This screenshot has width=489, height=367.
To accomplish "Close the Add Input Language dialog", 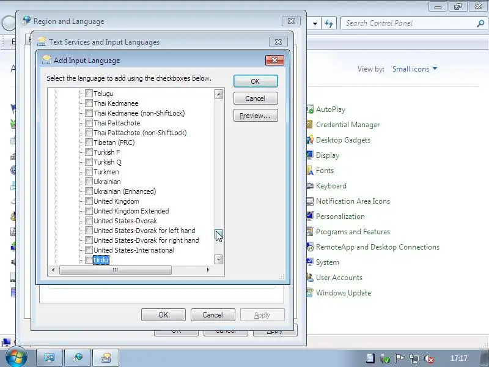I will [274, 60].
